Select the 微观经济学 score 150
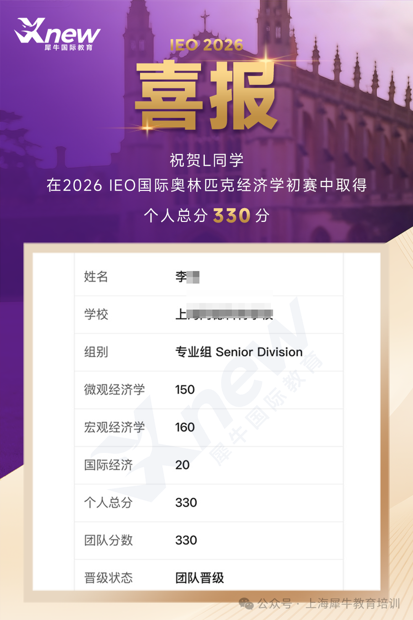This screenshot has height=620, width=413. [x=185, y=389]
